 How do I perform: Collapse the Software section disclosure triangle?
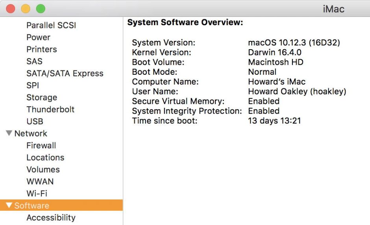click(9, 205)
